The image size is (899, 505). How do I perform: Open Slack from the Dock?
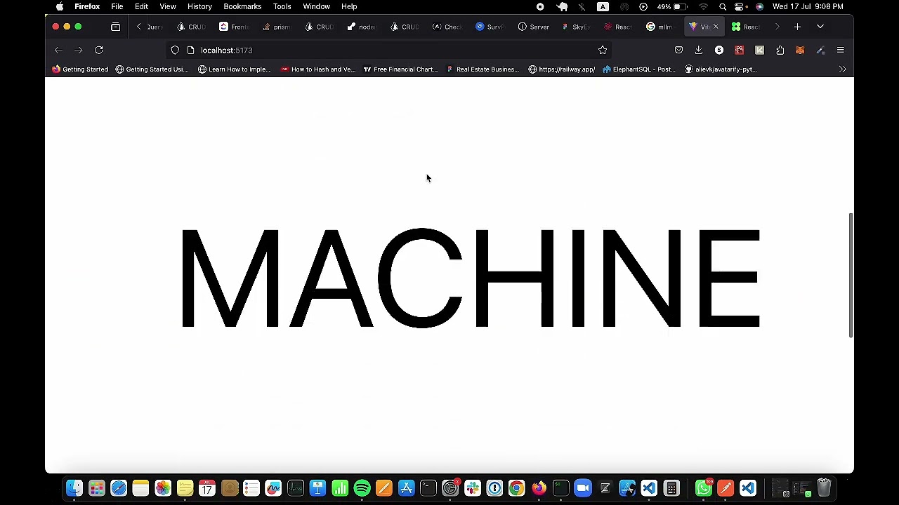[473, 488]
